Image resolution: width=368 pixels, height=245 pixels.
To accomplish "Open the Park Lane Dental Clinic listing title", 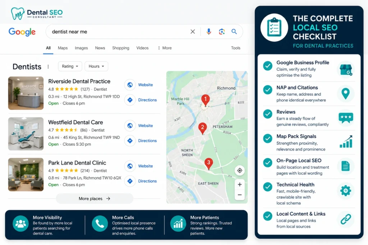I will (77, 163).
